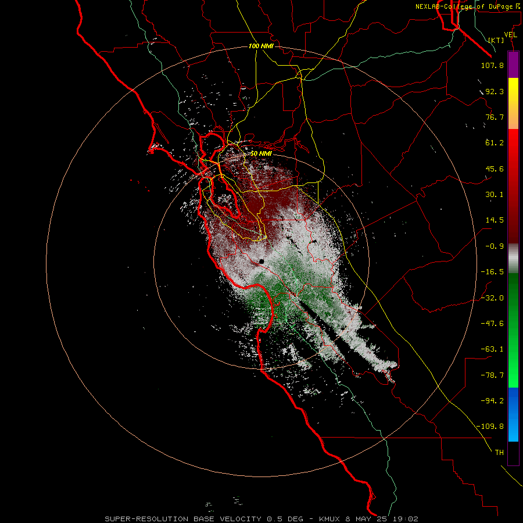
Task: Click the [KT] units label
Action: click(496, 40)
